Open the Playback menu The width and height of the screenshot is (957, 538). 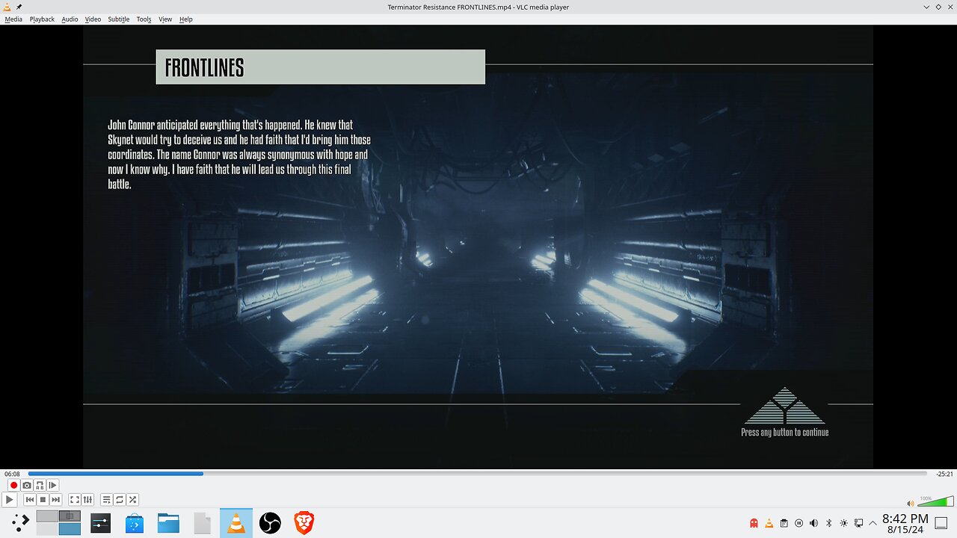(x=42, y=19)
